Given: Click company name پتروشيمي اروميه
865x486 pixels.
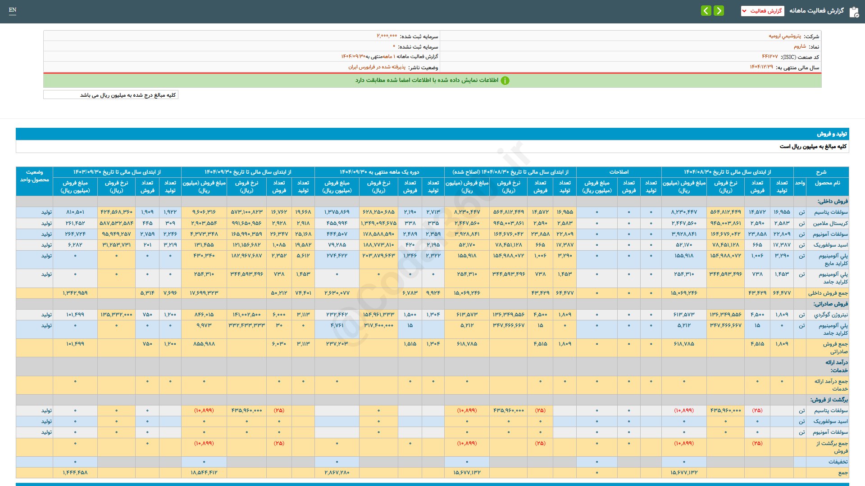Looking at the screenshot, I should [784, 36].
